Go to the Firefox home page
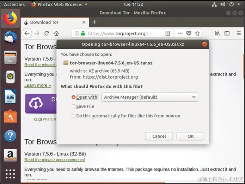Image resolution: width=245 pixels, height=184 pixels. (x=56, y=33)
